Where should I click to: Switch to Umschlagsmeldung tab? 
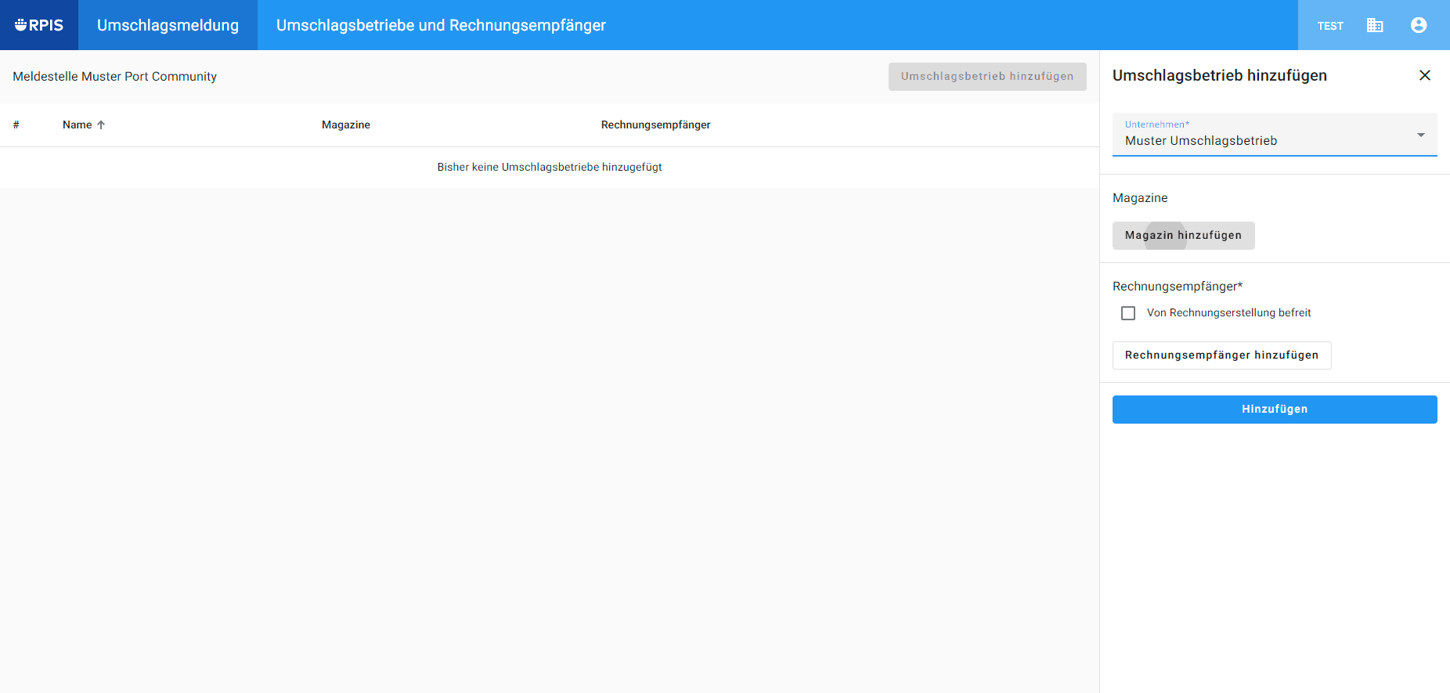pyautogui.click(x=168, y=25)
